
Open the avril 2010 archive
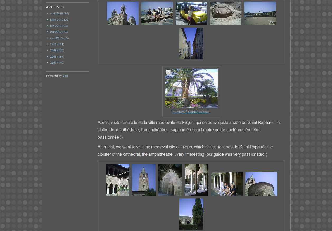(x=56, y=38)
